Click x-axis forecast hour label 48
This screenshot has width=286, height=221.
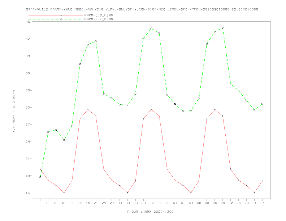tap(167, 203)
